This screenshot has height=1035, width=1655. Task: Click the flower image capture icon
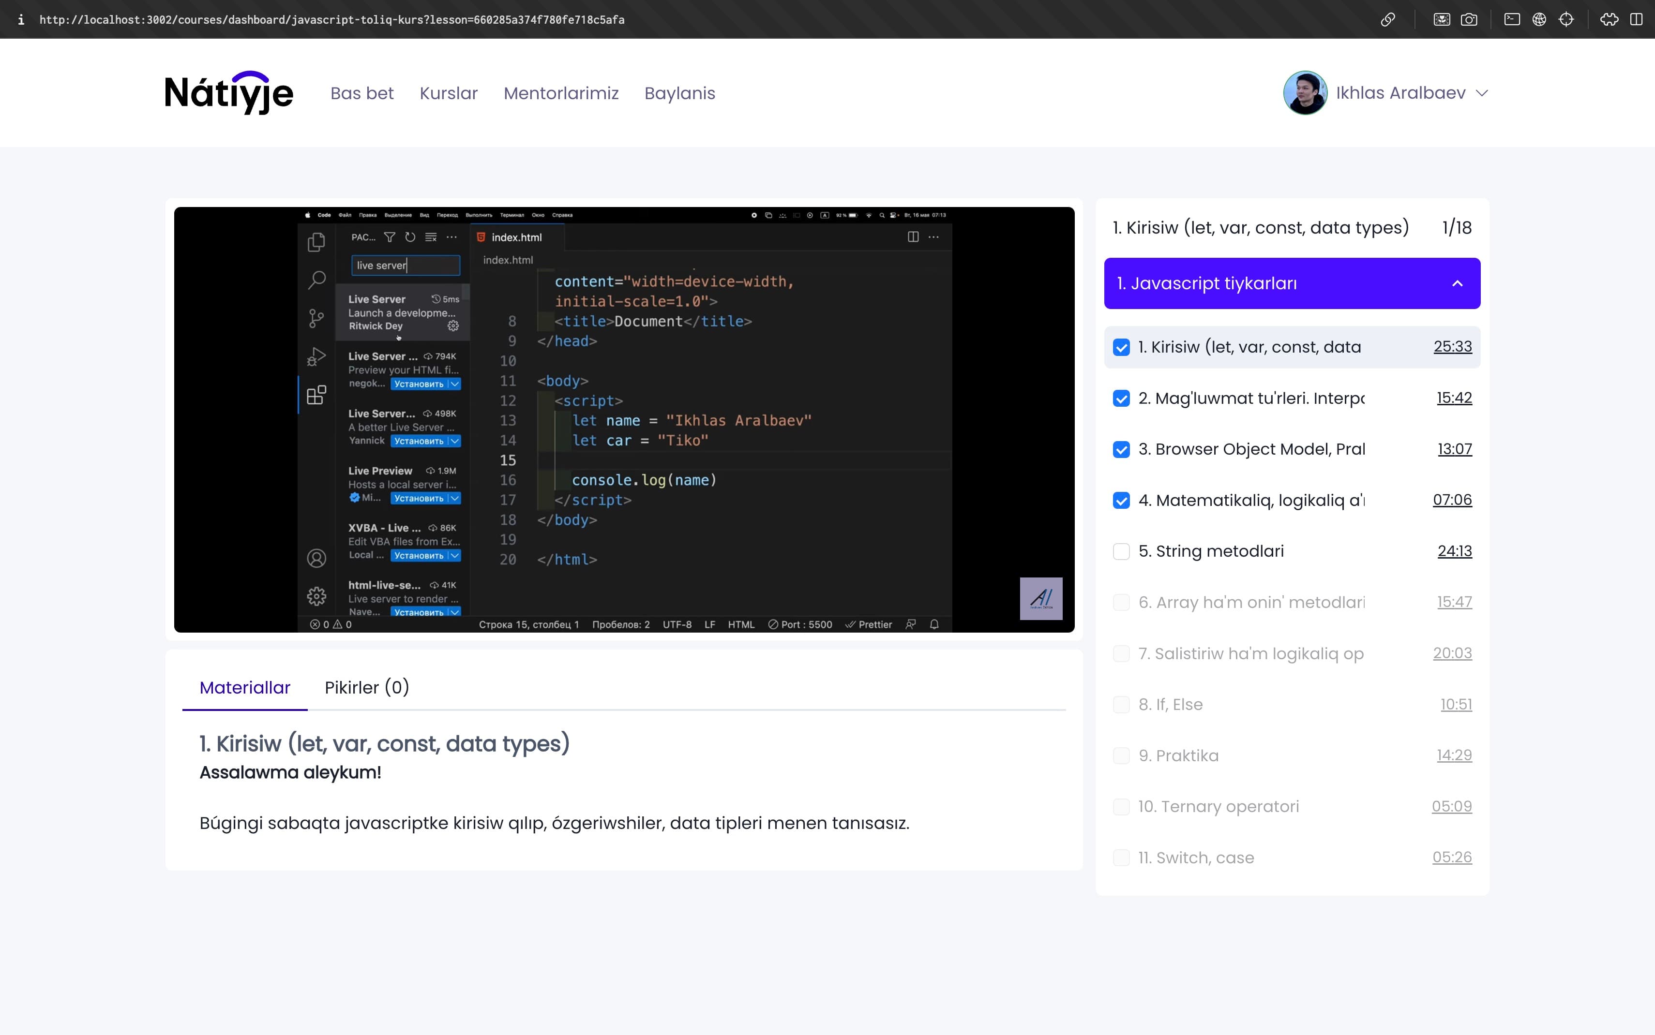1442,19
